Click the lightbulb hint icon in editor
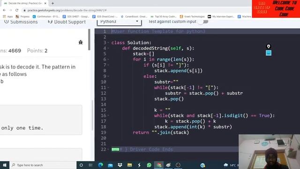 tap(269, 46)
